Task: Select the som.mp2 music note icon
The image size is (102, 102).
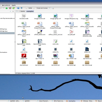Action: [x=71, y=41]
